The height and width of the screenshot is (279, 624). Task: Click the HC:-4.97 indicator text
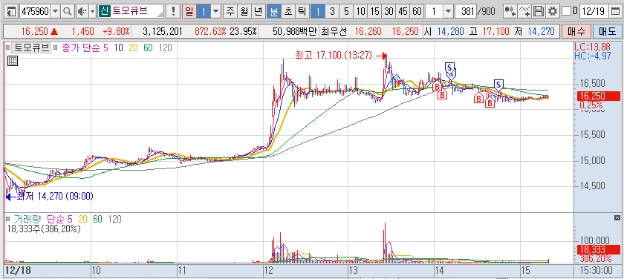pyautogui.click(x=593, y=56)
